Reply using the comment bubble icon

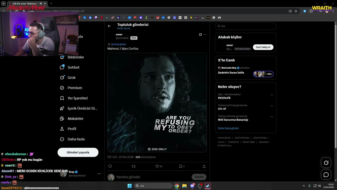point(110,166)
